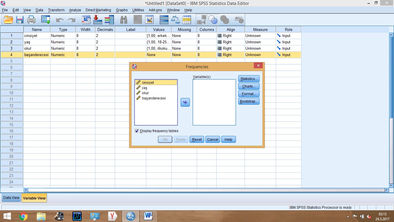Open Yandex browser from the taskbar

point(113,216)
